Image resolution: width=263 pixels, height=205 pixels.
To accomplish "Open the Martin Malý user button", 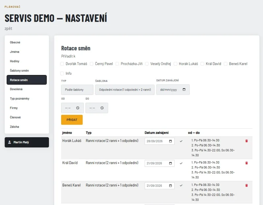I will [27, 142].
